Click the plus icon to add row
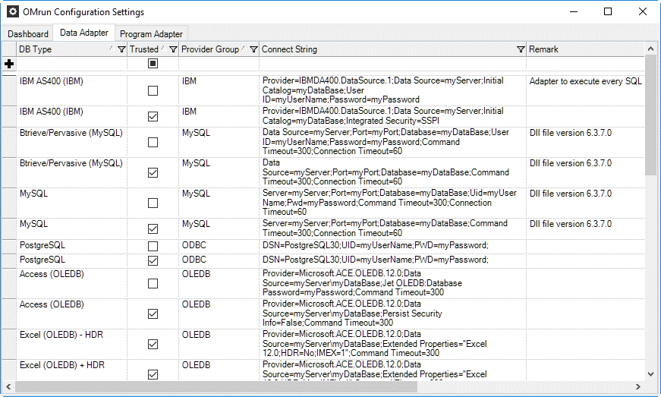661x397 pixels. [9, 64]
